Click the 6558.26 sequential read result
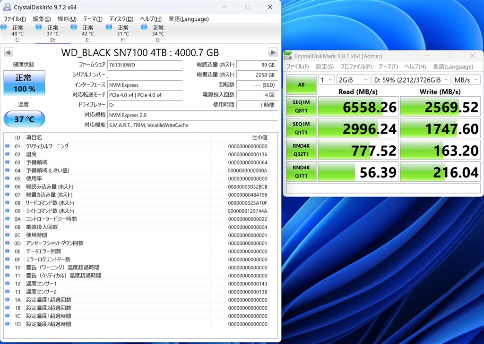The height and width of the screenshot is (344, 484). click(358, 107)
